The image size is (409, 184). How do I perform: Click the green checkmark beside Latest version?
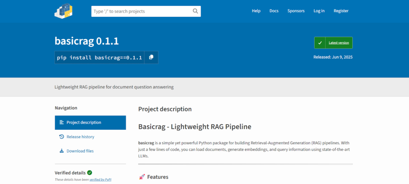pyautogui.click(x=320, y=43)
